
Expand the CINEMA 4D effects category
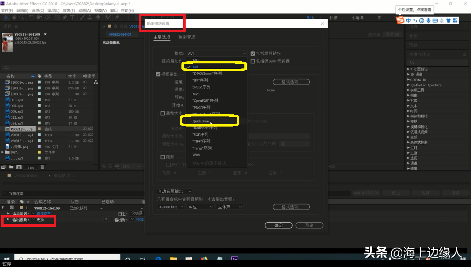[408, 80]
